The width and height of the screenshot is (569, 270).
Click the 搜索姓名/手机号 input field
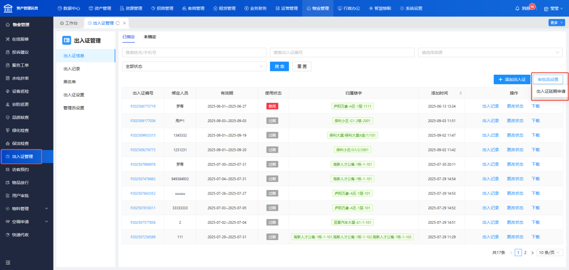(x=194, y=52)
